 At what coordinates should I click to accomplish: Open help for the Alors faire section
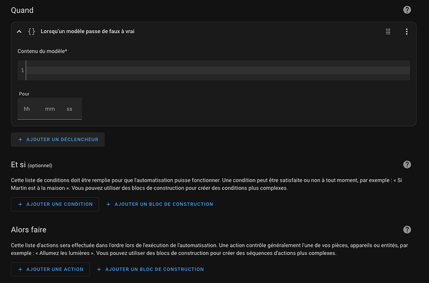coord(407,230)
